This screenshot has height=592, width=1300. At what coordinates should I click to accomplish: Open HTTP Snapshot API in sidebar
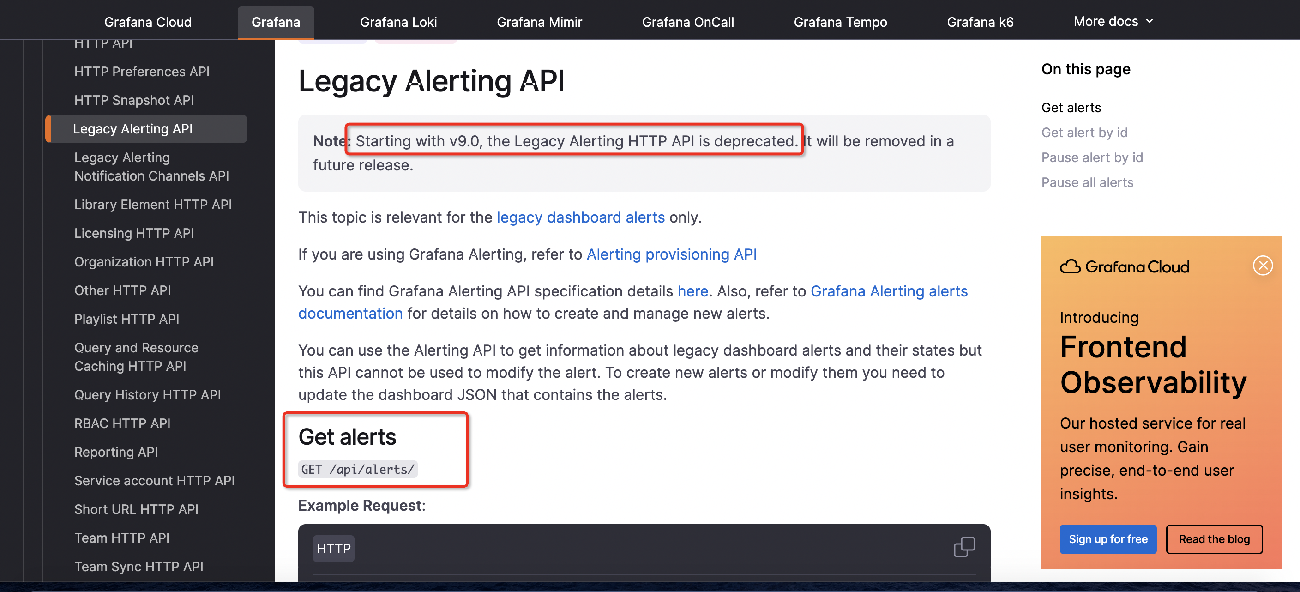134,100
